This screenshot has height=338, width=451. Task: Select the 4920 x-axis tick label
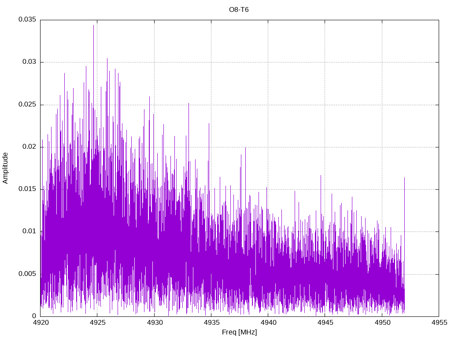41,323
